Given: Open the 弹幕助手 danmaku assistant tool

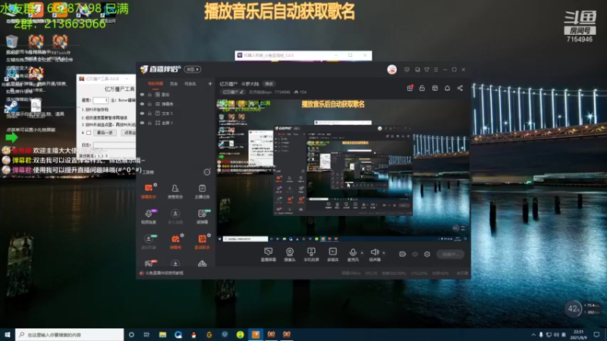Looking at the screenshot, I should pos(148,191).
